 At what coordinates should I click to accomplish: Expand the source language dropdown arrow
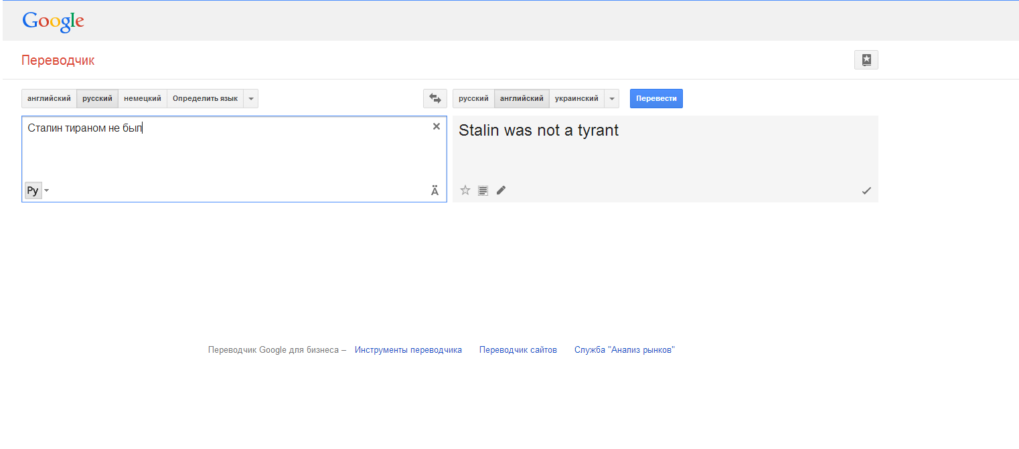pyautogui.click(x=251, y=98)
